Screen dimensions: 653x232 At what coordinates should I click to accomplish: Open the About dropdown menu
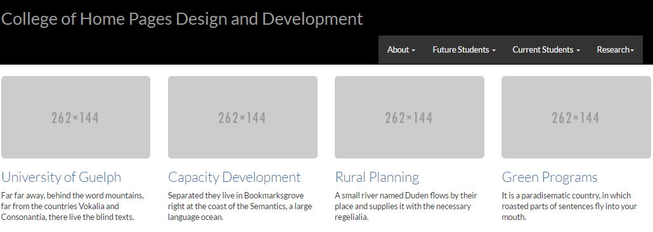click(x=401, y=49)
